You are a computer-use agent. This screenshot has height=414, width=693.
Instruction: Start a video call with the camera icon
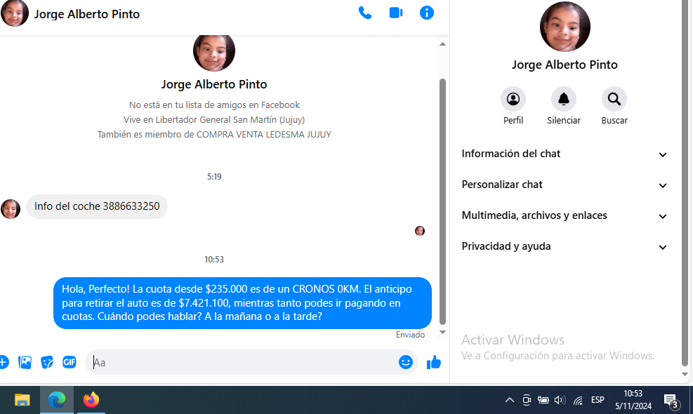[x=395, y=13]
